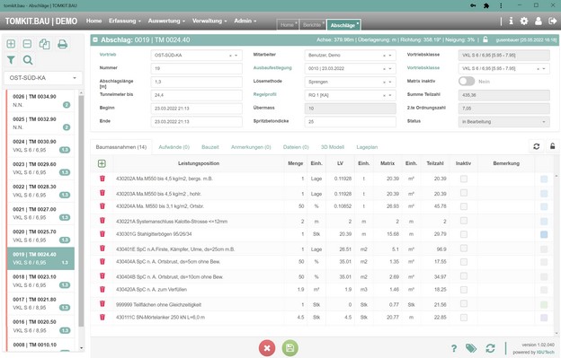561x358 pixels.
Task: Check Inaktiv for row 430404A
Action: pyautogui.click(x=464, y=262)
